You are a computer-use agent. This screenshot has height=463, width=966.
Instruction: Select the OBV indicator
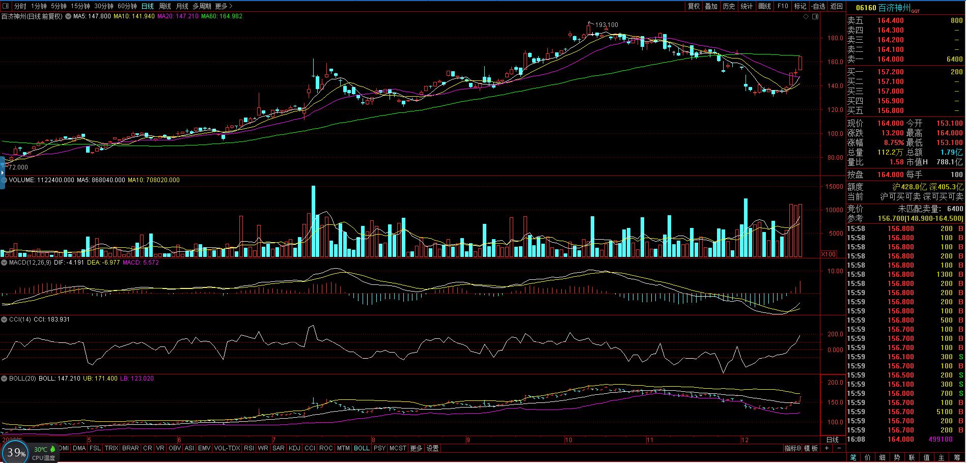click(x=175, y=448)
